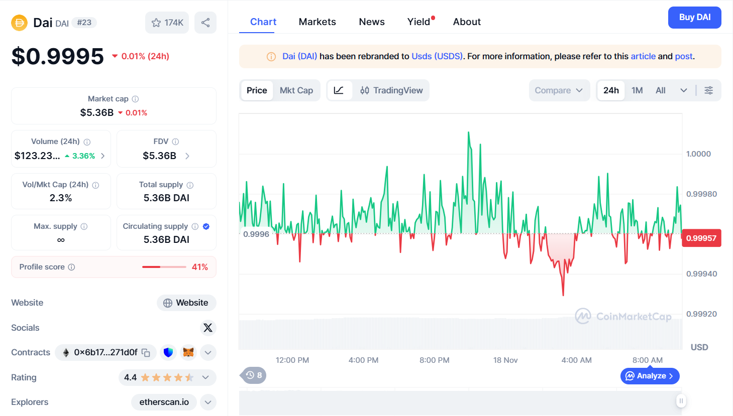Click the Analyze button below chart
Screen dimensions: 733x416
pos(650,376)
